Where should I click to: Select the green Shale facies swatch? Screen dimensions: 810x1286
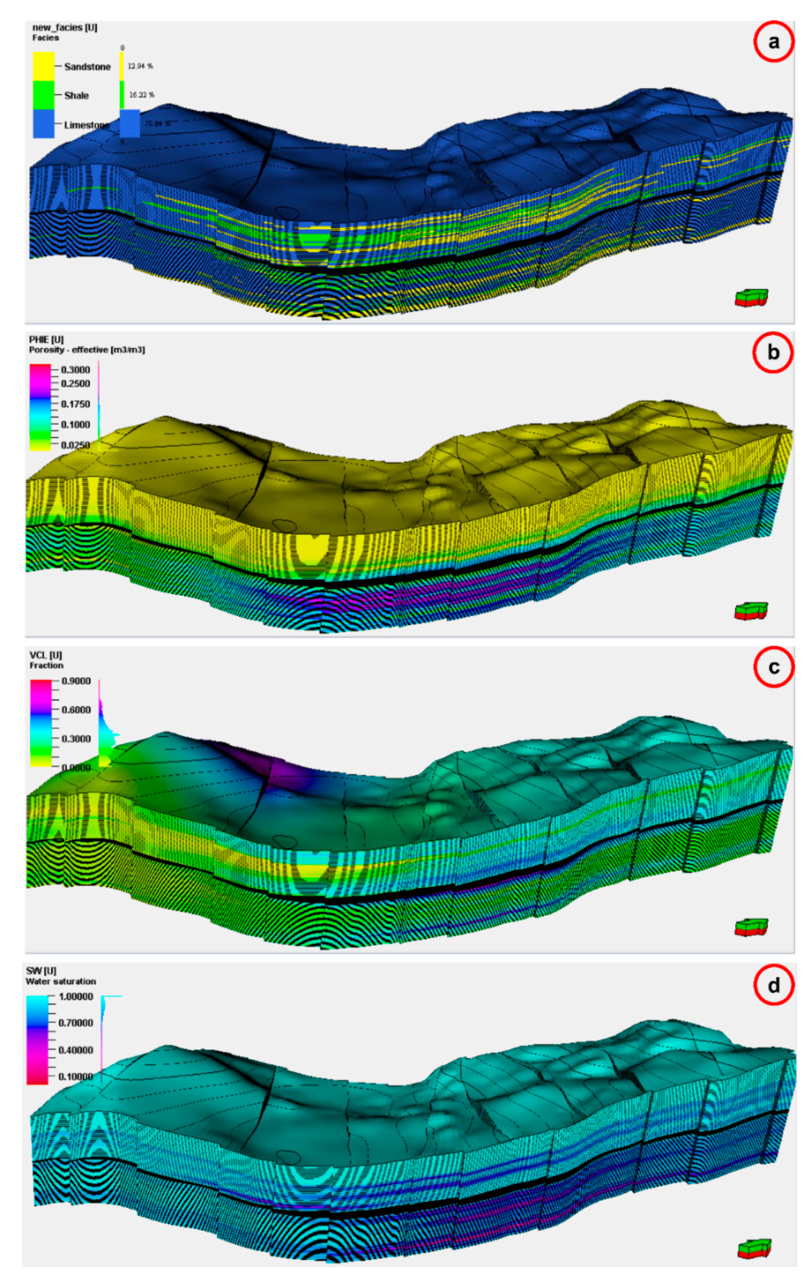[43, 95]
